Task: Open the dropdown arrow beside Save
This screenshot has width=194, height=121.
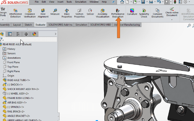Action: 147,2
